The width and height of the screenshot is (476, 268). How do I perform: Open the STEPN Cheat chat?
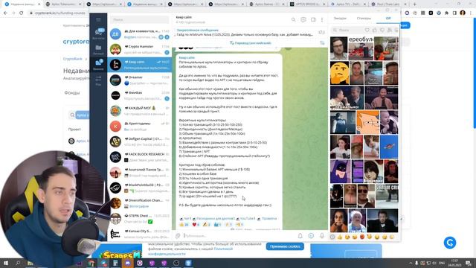[x=140, y=219]
